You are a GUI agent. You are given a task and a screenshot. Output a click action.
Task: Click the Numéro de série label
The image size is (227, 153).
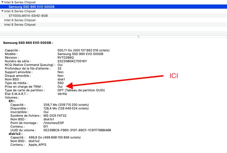(18, 61)
